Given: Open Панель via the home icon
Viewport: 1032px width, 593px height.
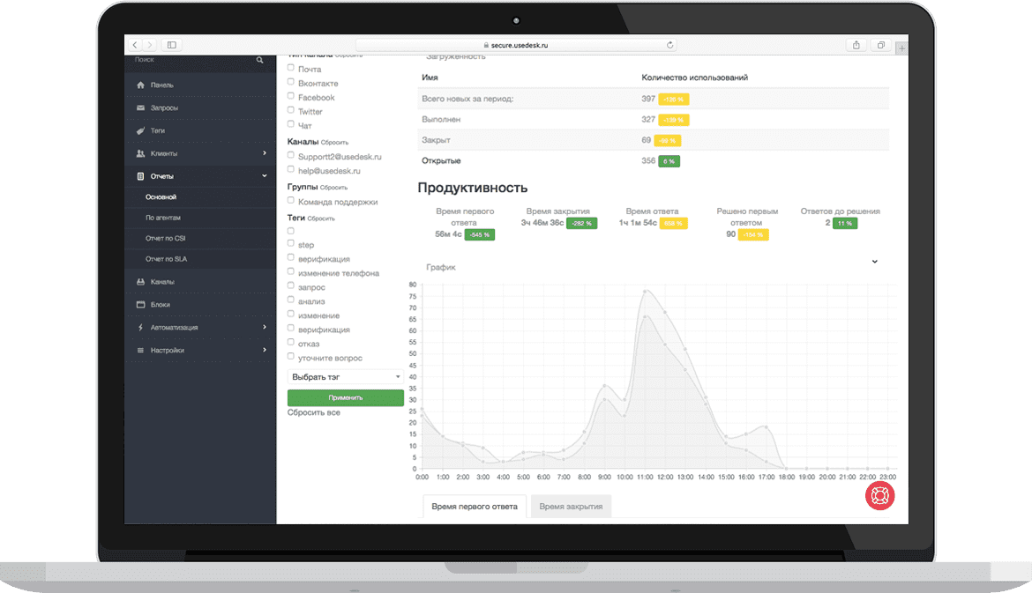Looking at the screenshot, I should click(140, 85).
